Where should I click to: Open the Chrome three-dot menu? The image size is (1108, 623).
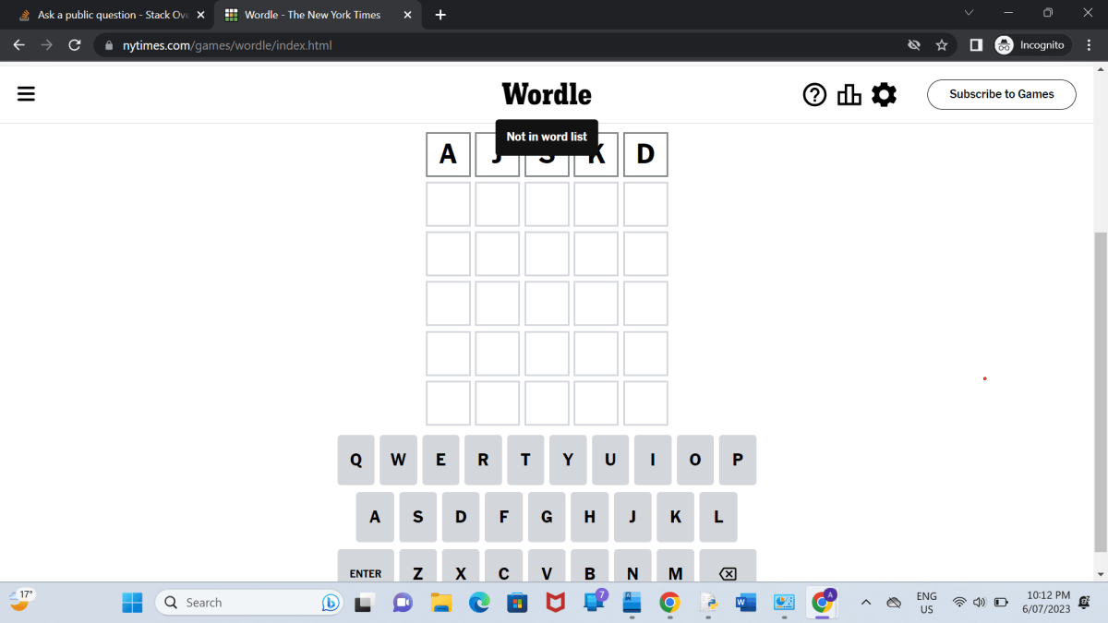[1090, 44]
